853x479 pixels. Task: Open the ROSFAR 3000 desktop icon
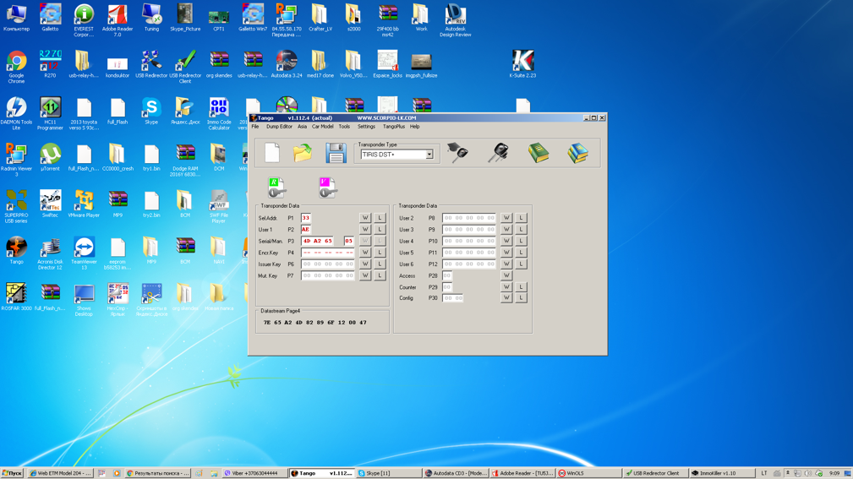16,297
